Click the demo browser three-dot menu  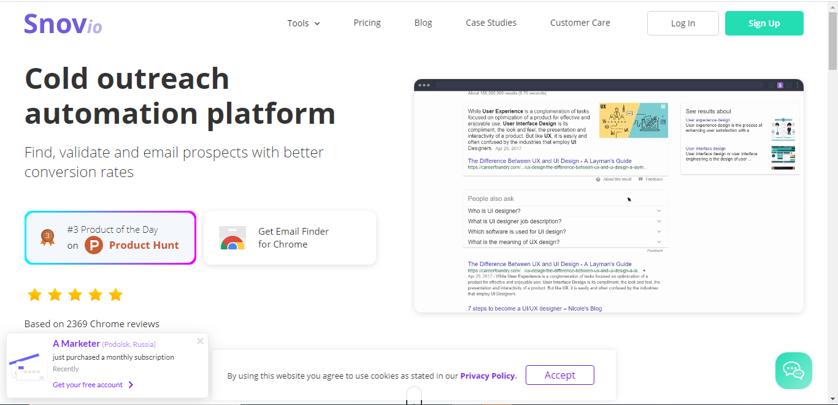pos(797,85)
